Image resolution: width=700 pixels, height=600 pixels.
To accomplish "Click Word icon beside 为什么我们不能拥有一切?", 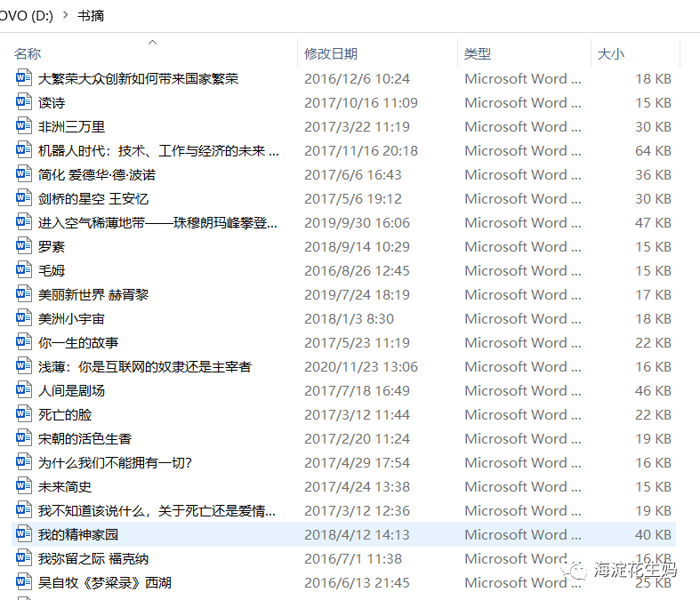I will pos(24,462).
